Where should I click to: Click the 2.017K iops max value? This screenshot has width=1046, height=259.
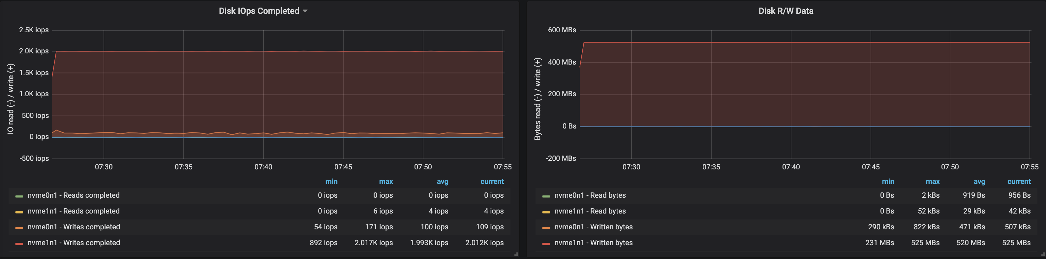click(x=374, y=243)
